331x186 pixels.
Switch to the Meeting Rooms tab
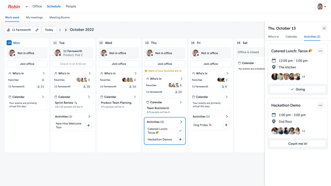point(59,17)
